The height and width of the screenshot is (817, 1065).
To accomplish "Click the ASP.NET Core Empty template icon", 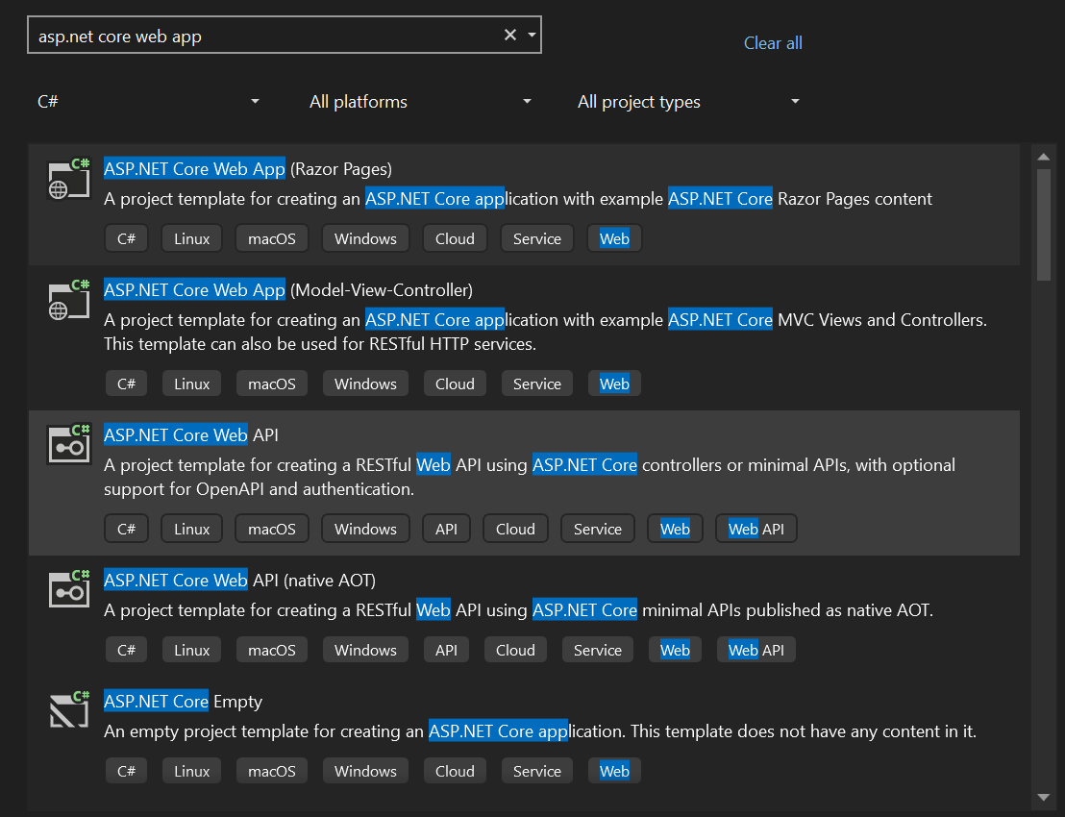I will 68,710.
